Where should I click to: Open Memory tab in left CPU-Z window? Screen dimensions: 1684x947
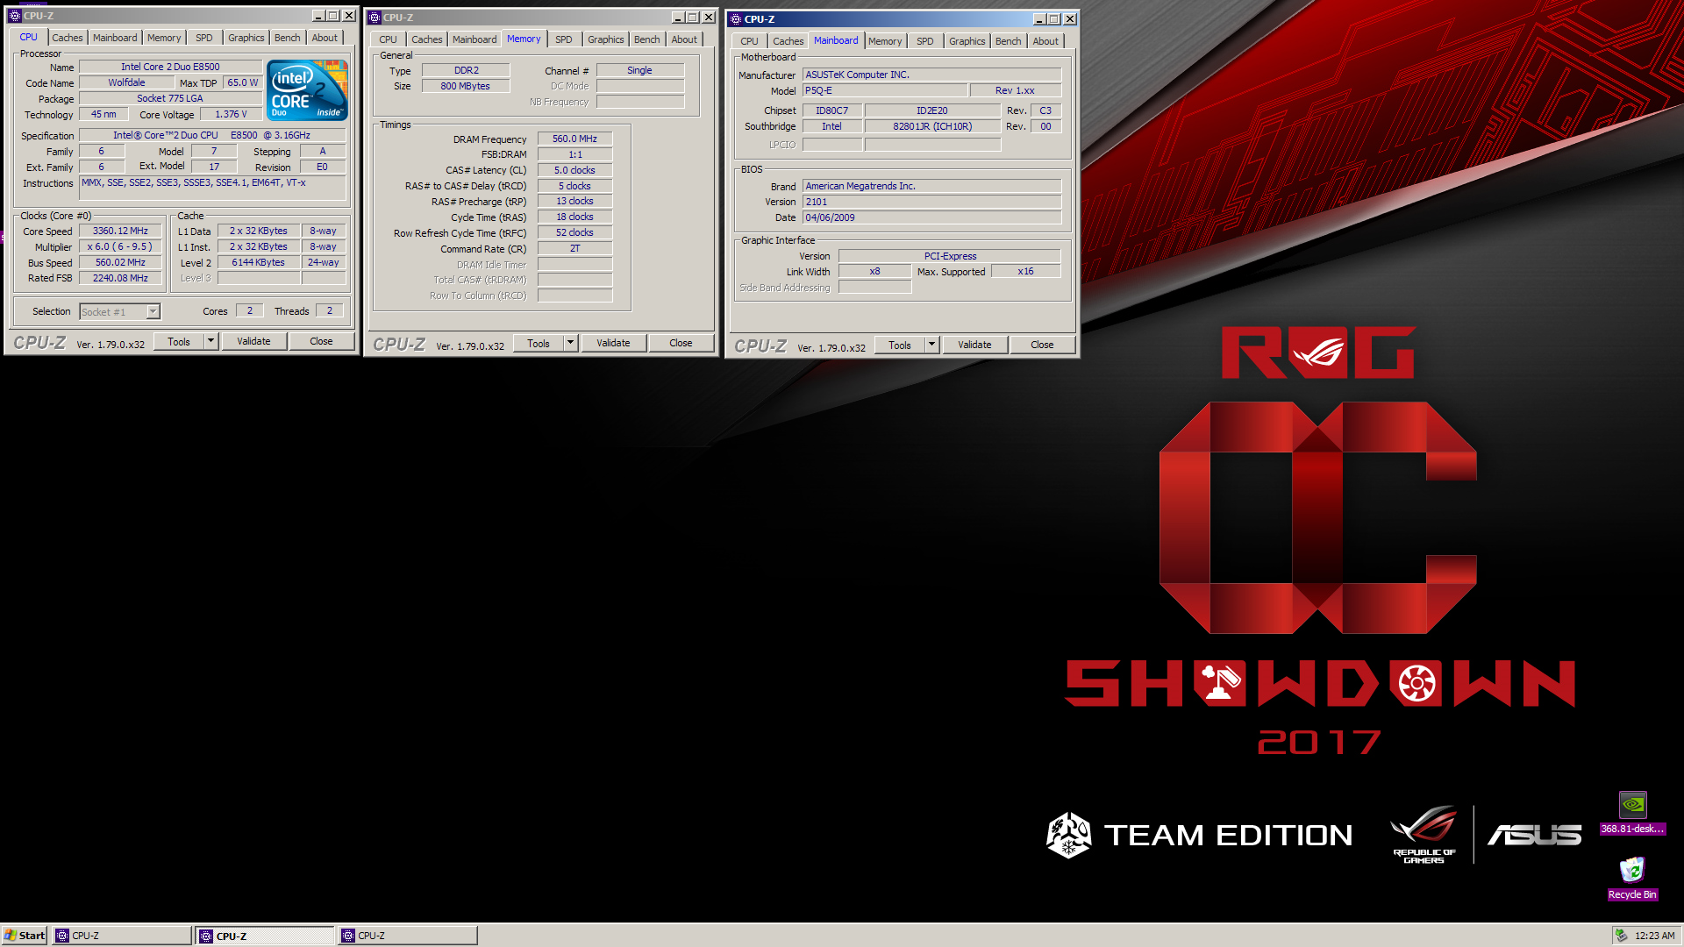[164, 38]
